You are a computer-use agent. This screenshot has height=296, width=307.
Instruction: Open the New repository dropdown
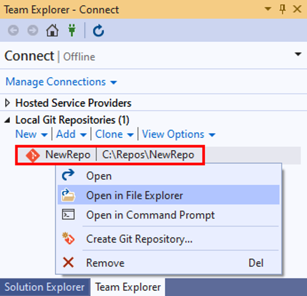click(31, 135)
